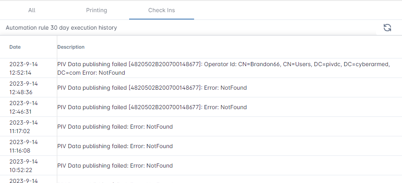Image resolution: width=402 pixels, height=183 pixels.
Task: Click the error description for 12:46:31
Action: [152, 108]
